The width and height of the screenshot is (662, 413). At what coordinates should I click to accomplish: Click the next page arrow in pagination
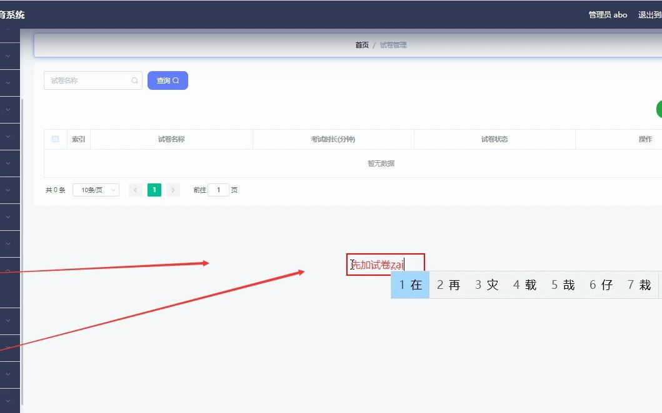(173, 190)
